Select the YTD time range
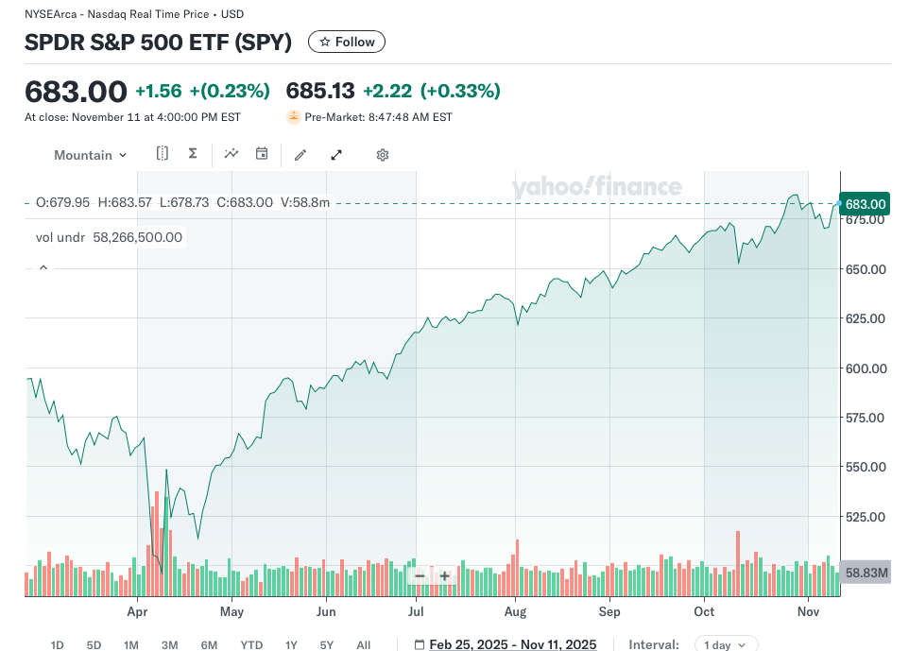The height and width of the screenshot is (651, 909). (x=251, y=645)
